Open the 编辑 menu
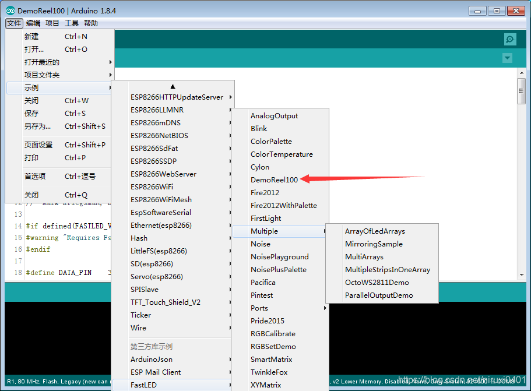This screenshot has width=531, height=391. tap(33, 23)
